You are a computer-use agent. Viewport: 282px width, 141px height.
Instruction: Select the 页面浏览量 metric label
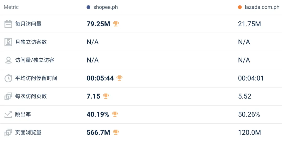pyautogui.click(x=28, y=132)
